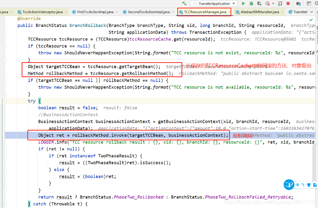
Task: Click the class icon on SecondTccActionImpl.java tab
Action: (125, 12)
